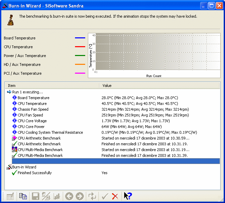Image resolution: width=225 pixels, height=203 pixels.
Task: Click the orange HD / Aux Temperature legend line
Action: coord(80,64)
